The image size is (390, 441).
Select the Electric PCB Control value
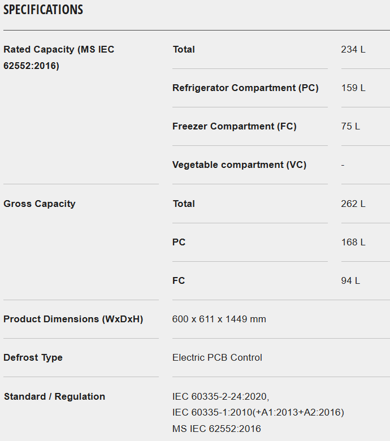tap(217, 358)
